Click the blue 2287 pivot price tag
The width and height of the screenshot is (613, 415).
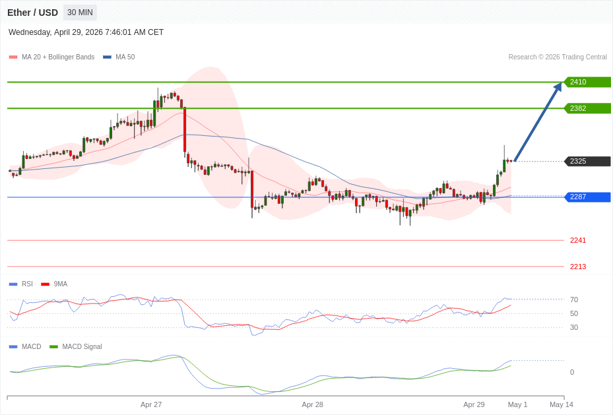587,197
